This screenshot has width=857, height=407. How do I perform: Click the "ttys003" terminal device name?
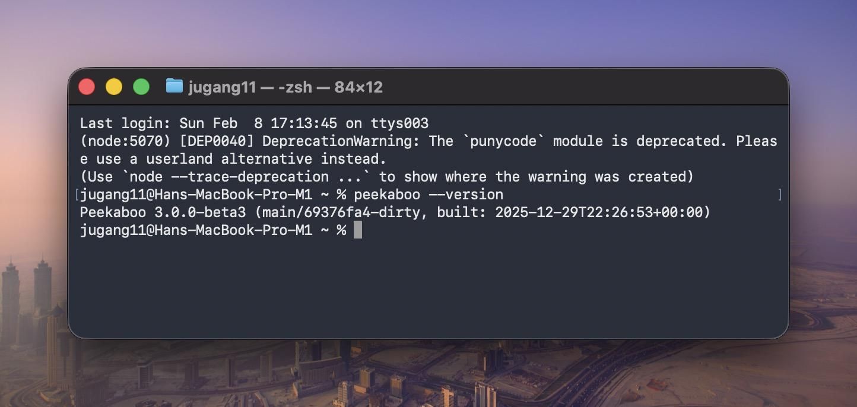click(399, 123)
